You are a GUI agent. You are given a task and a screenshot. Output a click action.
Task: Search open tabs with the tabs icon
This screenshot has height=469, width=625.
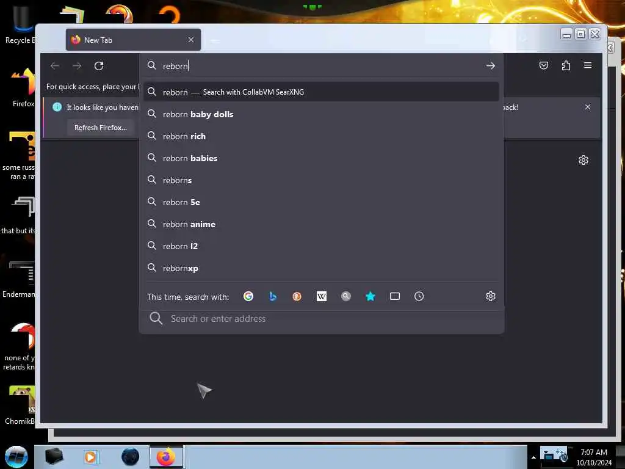click(395, 296)
